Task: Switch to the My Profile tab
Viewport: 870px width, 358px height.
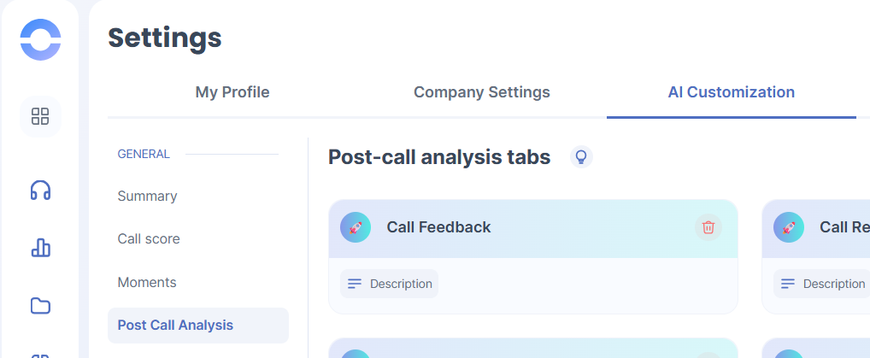Action: (232, 92)
